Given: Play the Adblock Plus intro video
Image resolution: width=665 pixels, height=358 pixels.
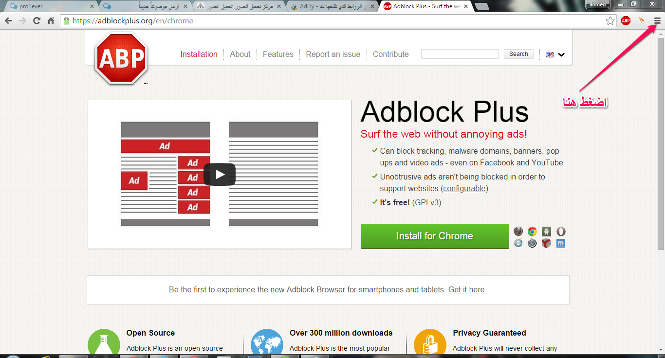Looking at the screenshot, I should [220, 174].
